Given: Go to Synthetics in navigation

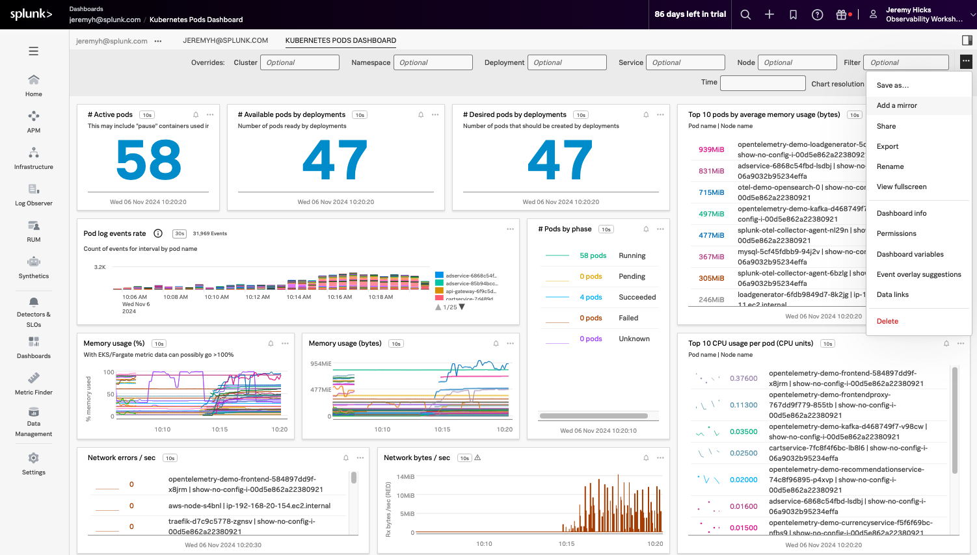Looking at the screenshot, I should 34,267.
